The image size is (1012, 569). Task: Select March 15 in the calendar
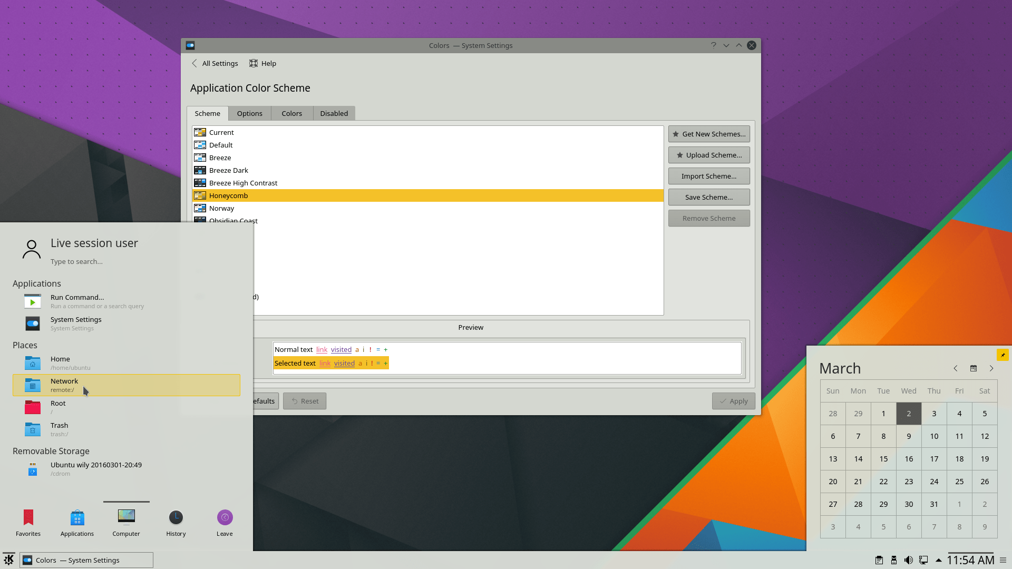[x=883, y=459]
